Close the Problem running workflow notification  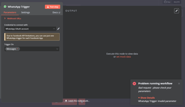179,84
